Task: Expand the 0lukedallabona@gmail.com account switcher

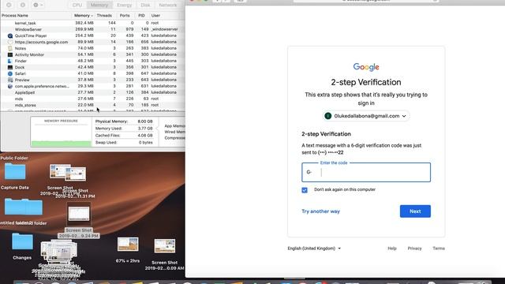Action: pos(366,116)
